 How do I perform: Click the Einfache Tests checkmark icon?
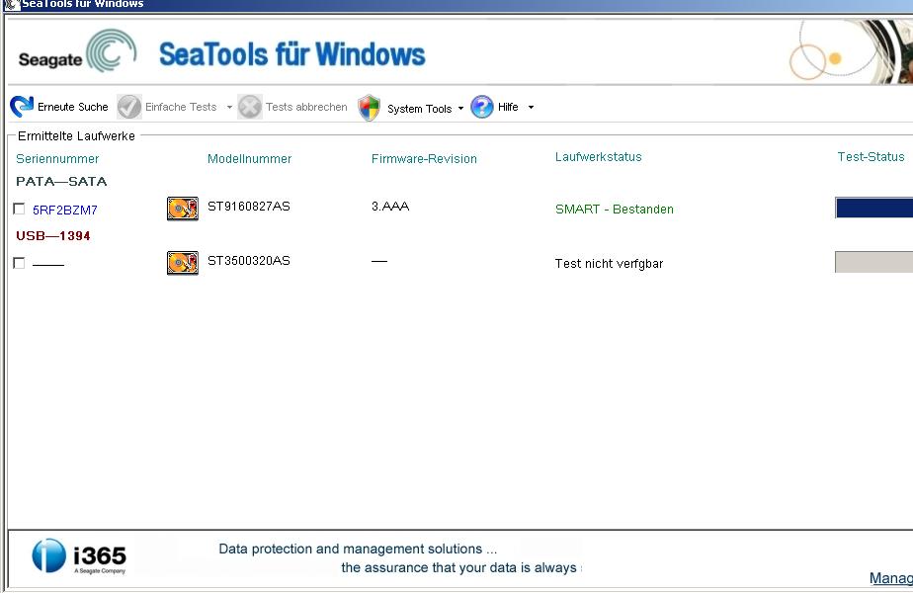(129, 107)
